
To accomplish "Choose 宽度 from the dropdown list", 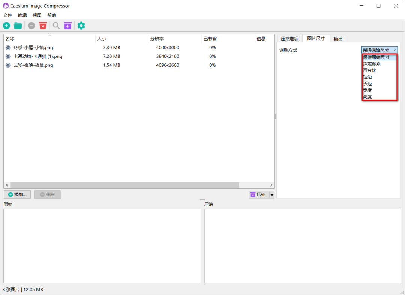I will point(379,90).
